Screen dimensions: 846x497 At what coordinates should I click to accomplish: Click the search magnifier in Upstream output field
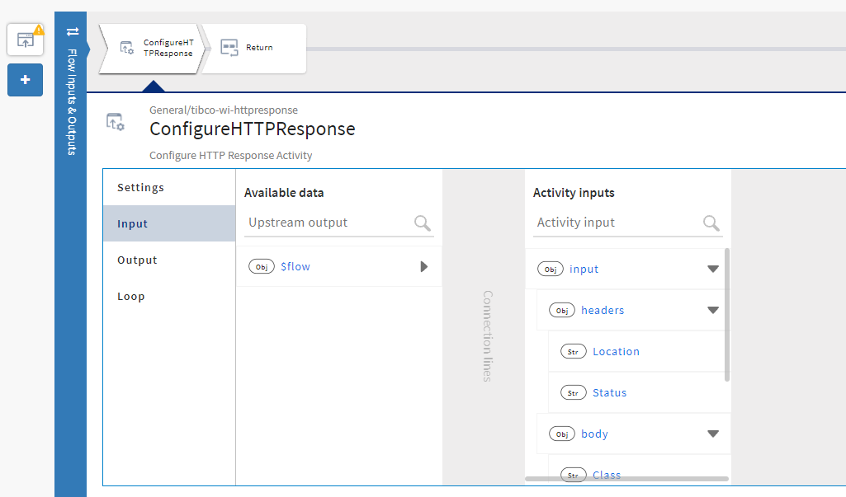[x=422, y=223]
